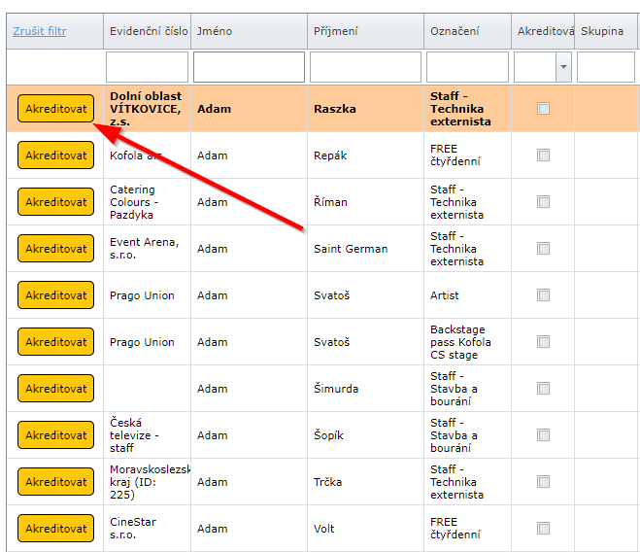Click Akreditovat for Adam Volt
The height and width of the screenshot is (552, 640).
pos(55,529)
